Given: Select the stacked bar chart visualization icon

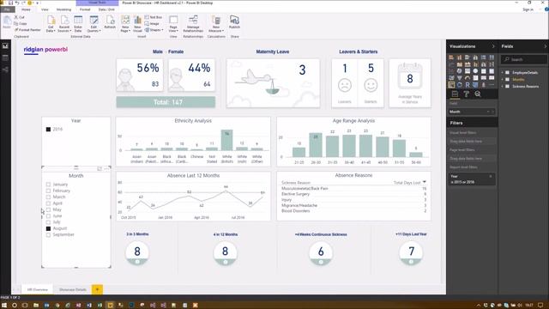Looking at the screenshot, I should pos(451,58).
